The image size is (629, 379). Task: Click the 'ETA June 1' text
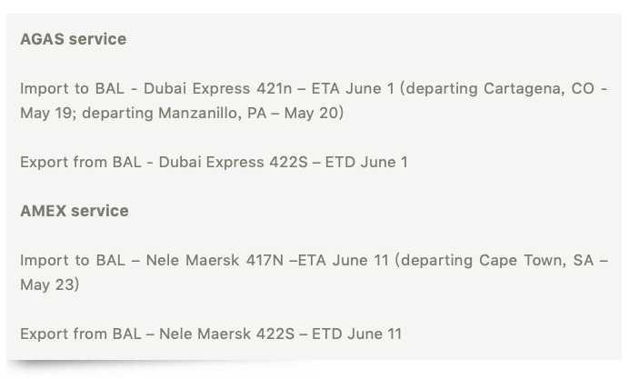(353, 89)
